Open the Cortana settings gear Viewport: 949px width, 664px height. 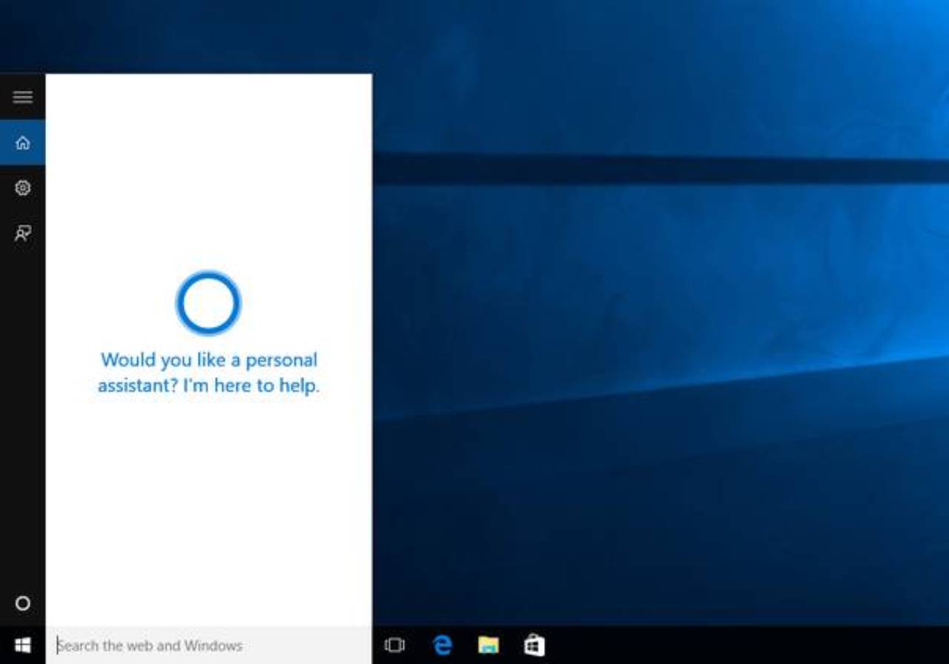pos(22,188)
